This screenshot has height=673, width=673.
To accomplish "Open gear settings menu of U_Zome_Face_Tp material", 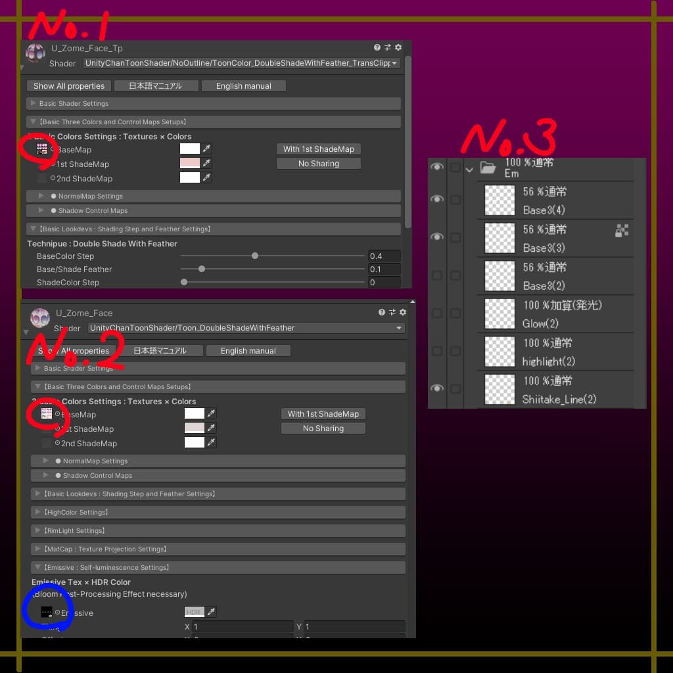I will pyautogui.click(x=398, y=47).
